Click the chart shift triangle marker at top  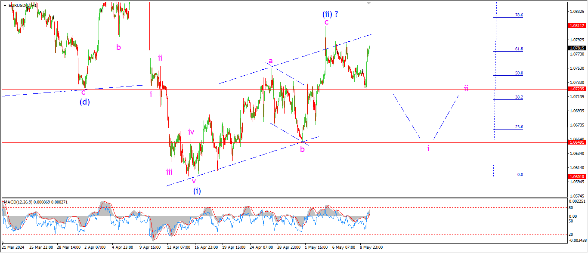click(368, 3)
